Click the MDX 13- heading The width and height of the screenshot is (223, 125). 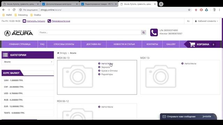(x=145, y=58)
